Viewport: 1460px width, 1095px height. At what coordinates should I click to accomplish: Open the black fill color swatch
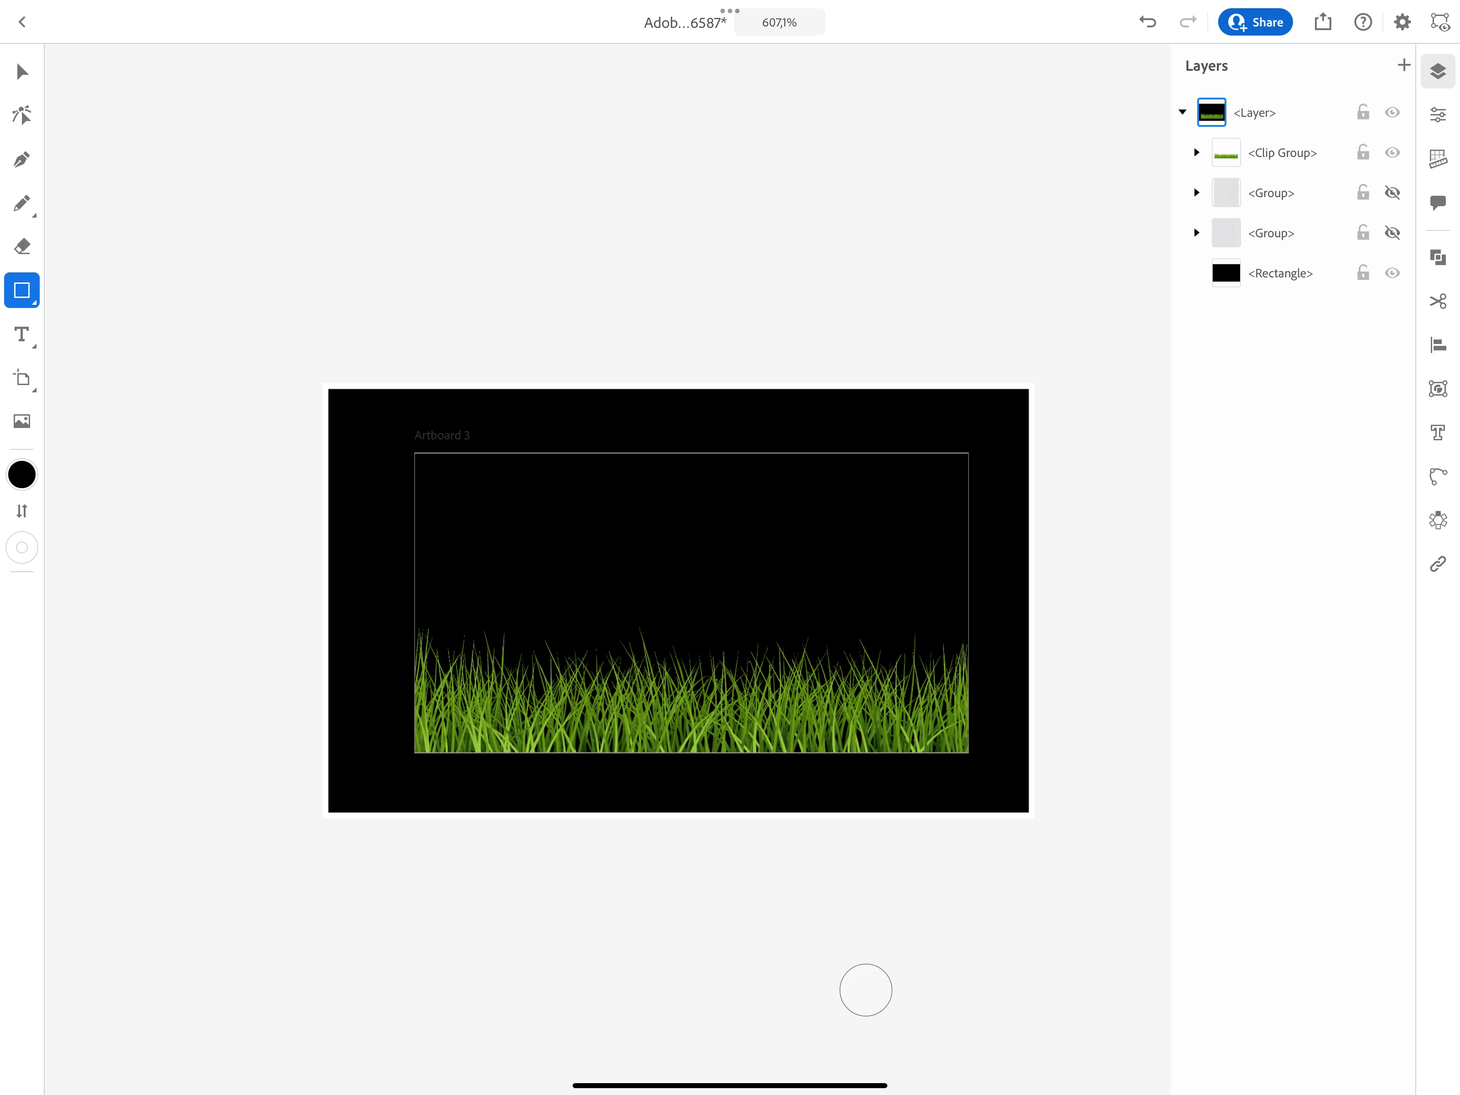click(x=22, y=474)
